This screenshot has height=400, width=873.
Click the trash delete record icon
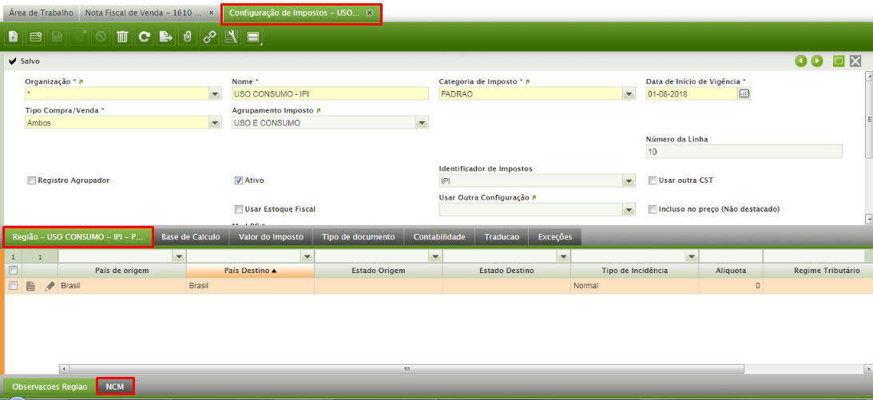click(122, 37)
